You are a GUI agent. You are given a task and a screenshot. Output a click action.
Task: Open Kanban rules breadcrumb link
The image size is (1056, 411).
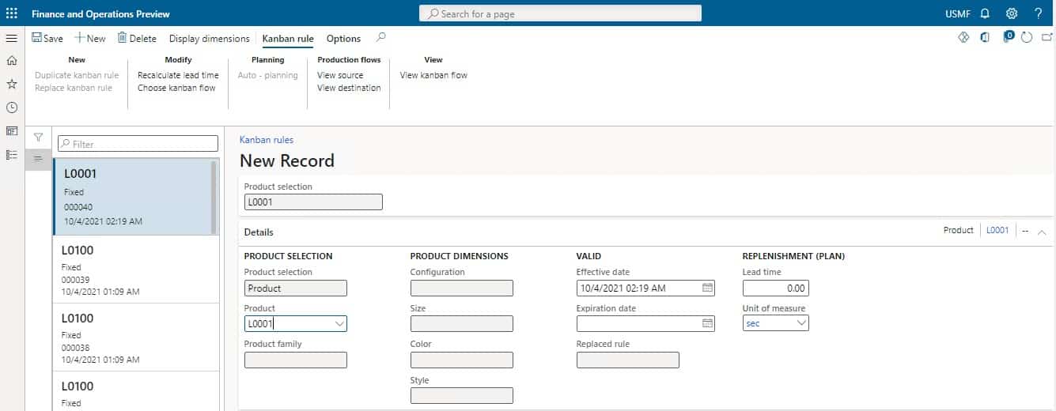click(267, 140)
